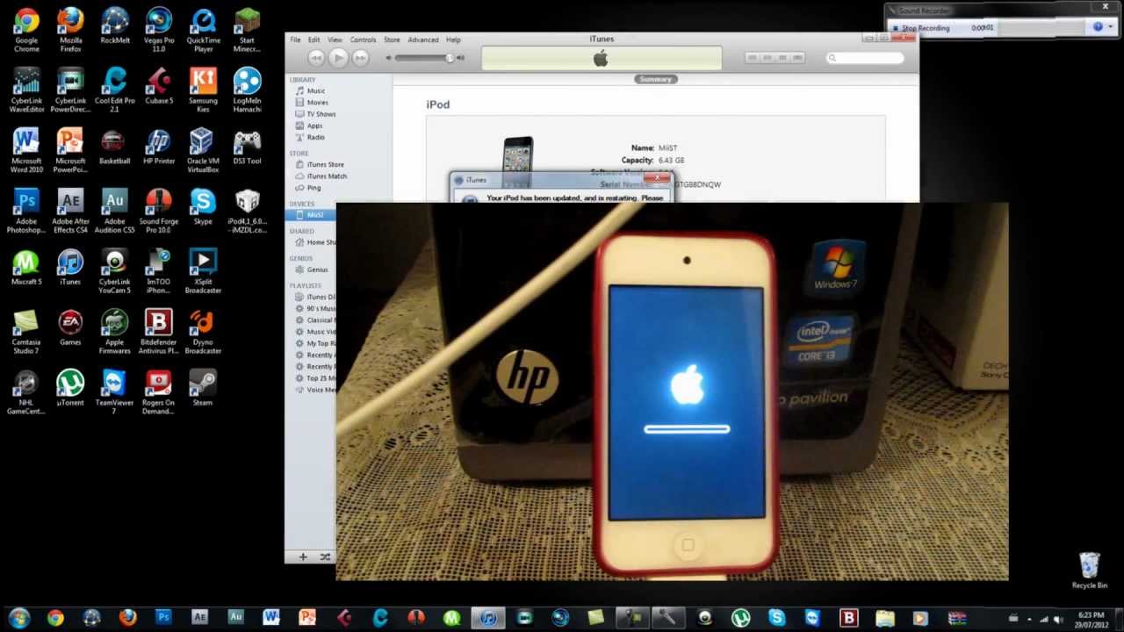Add a new playlist with plus button
1124x632 pixels.
[303, 557]
